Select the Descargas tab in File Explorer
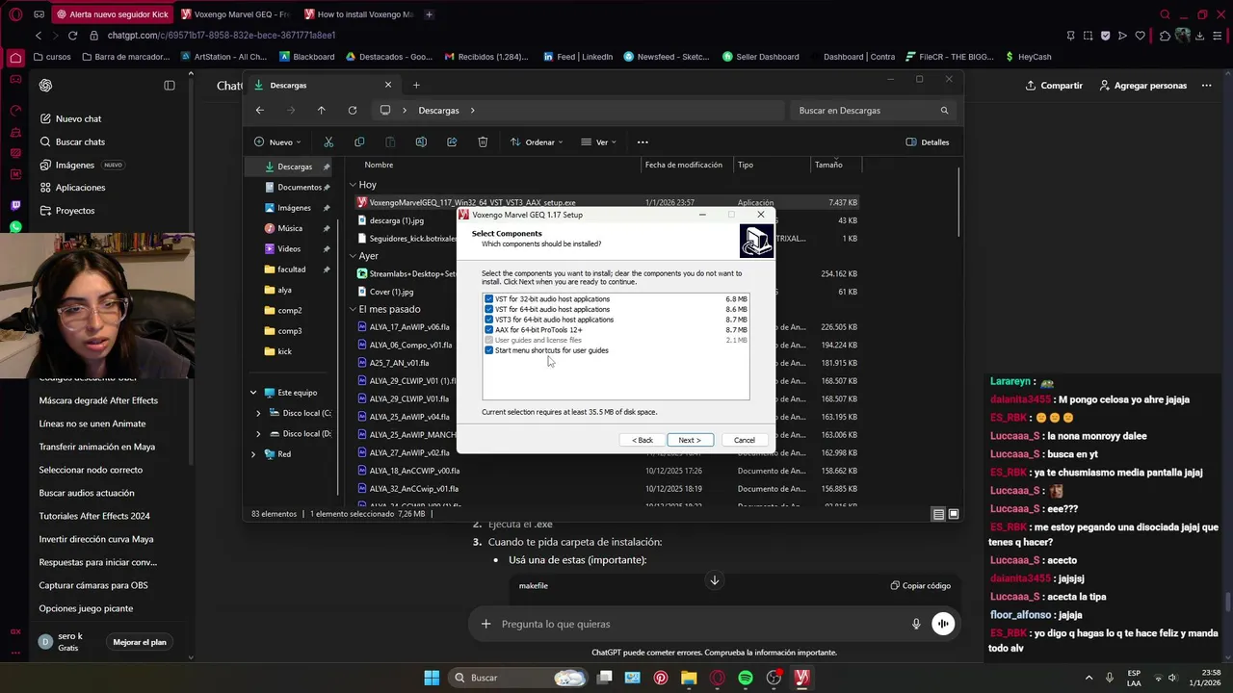Screen dimensions: 1233x693 pyautogui.click(x=324, y=85)
